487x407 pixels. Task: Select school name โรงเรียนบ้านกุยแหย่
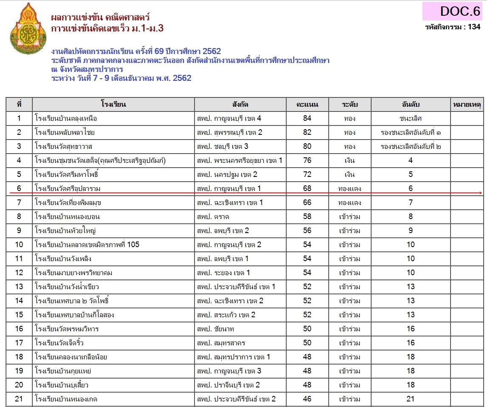click(x=63, y=371)
